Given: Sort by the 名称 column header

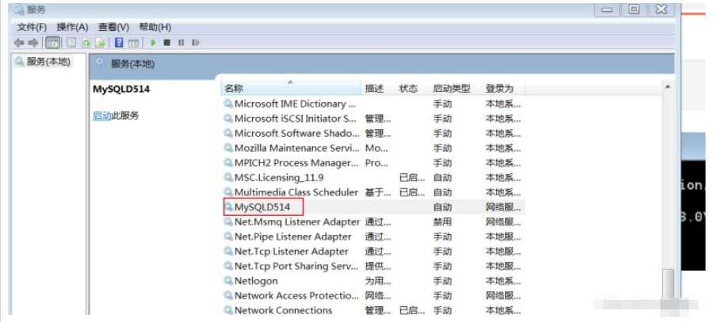Looking at the screenshot, I should pyautogui.click(x=292, y=89).
